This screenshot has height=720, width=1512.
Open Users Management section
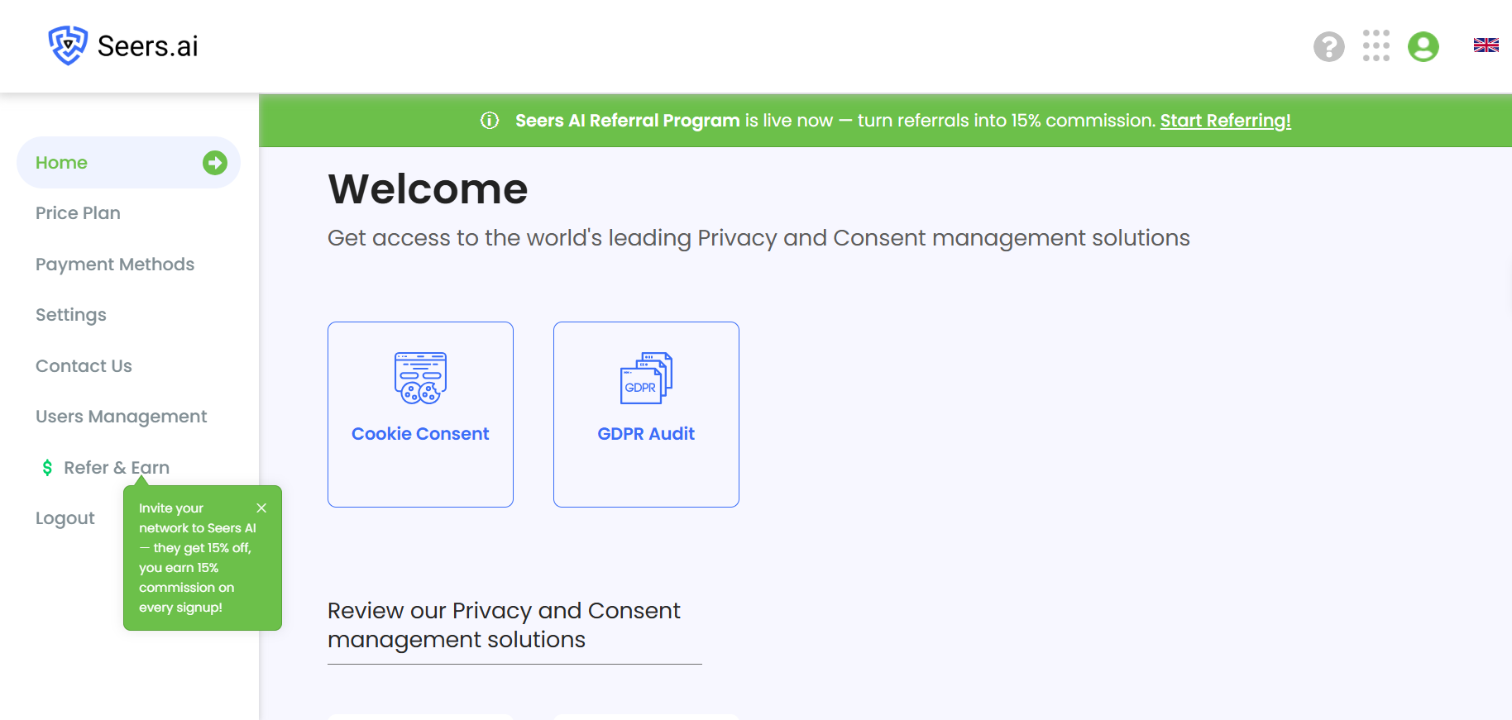coord(122,417)
